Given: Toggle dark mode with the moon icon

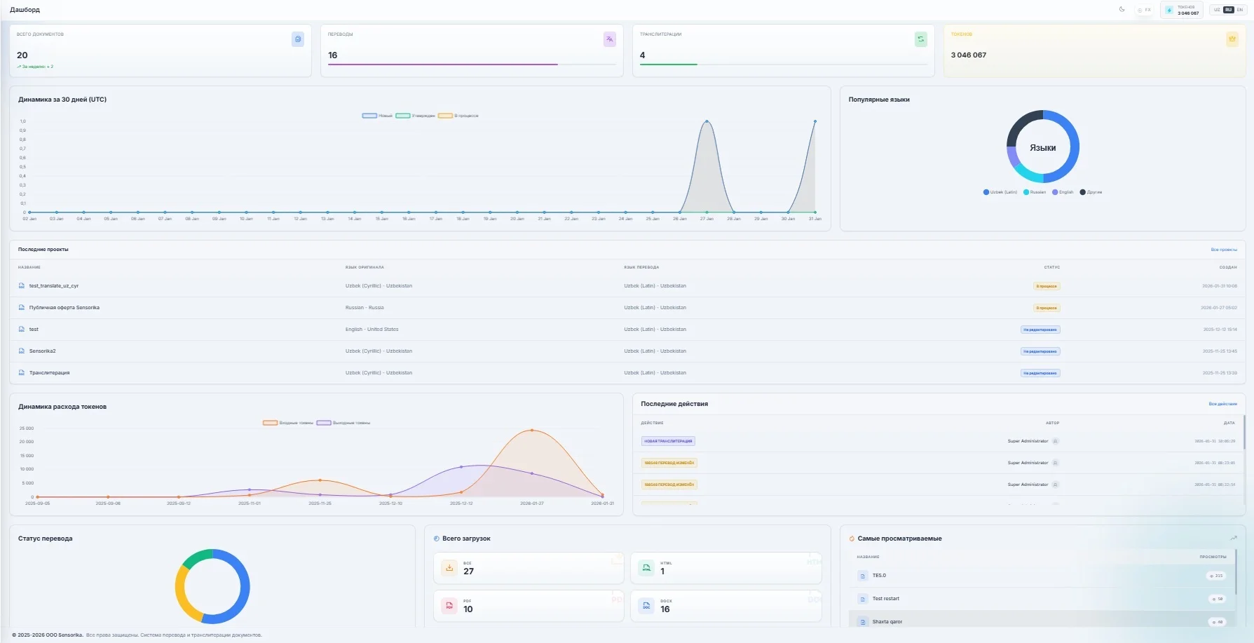Looking at the screenshot, I should coord(1122,10).
